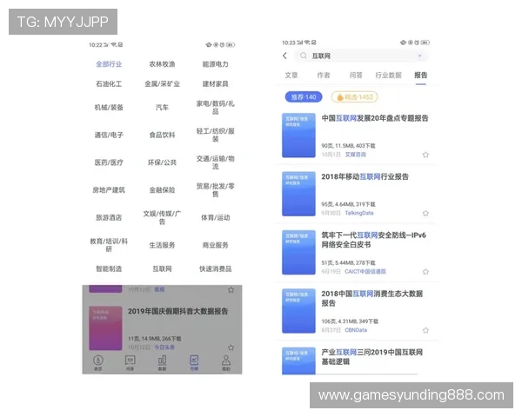Screen dimensions: 522x417
Task: Select 交通/运输/物流 in industry grid
Action: [216, 162]
